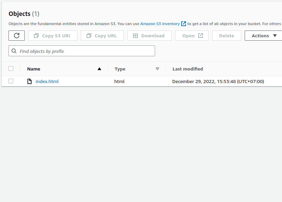The width and height of the screenshot is (282, 202).
Task: Click the download arrow icon
Action: 135,36
